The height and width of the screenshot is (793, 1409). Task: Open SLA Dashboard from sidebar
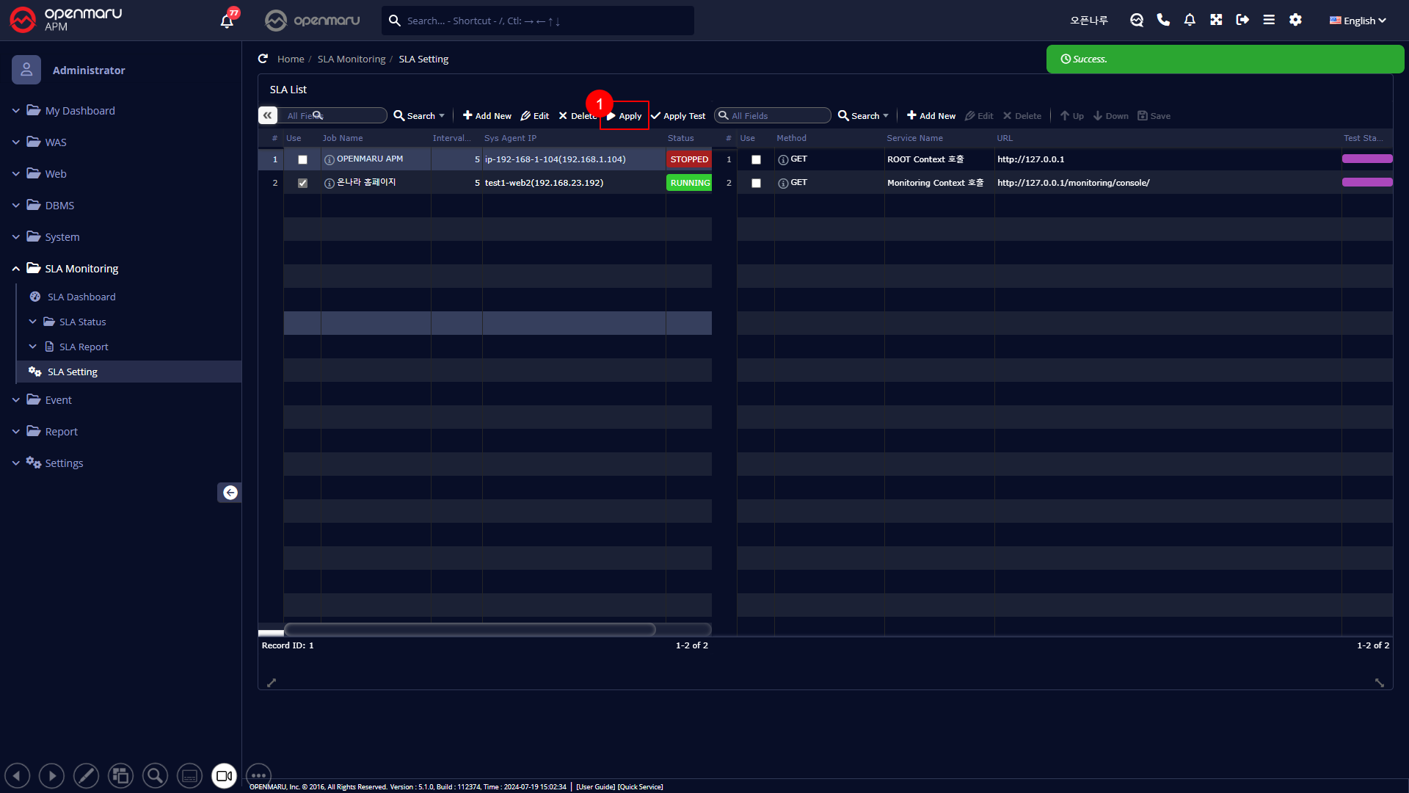tap(81, 297)
